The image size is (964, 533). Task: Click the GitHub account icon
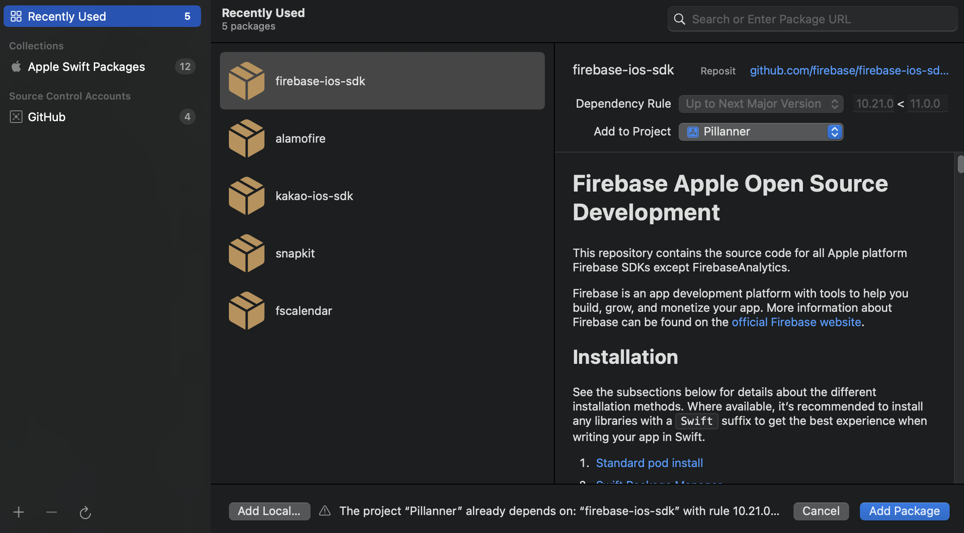click(16, 117)
